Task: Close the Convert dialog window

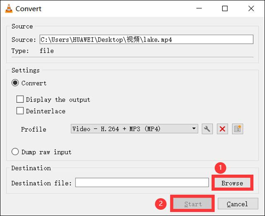Action: 251,8
